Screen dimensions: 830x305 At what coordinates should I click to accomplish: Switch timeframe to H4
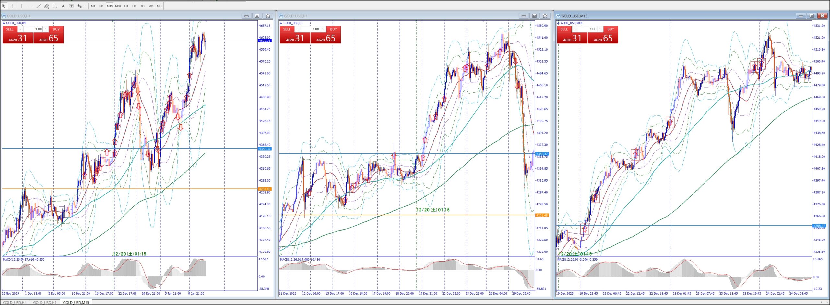coord(134,6)
